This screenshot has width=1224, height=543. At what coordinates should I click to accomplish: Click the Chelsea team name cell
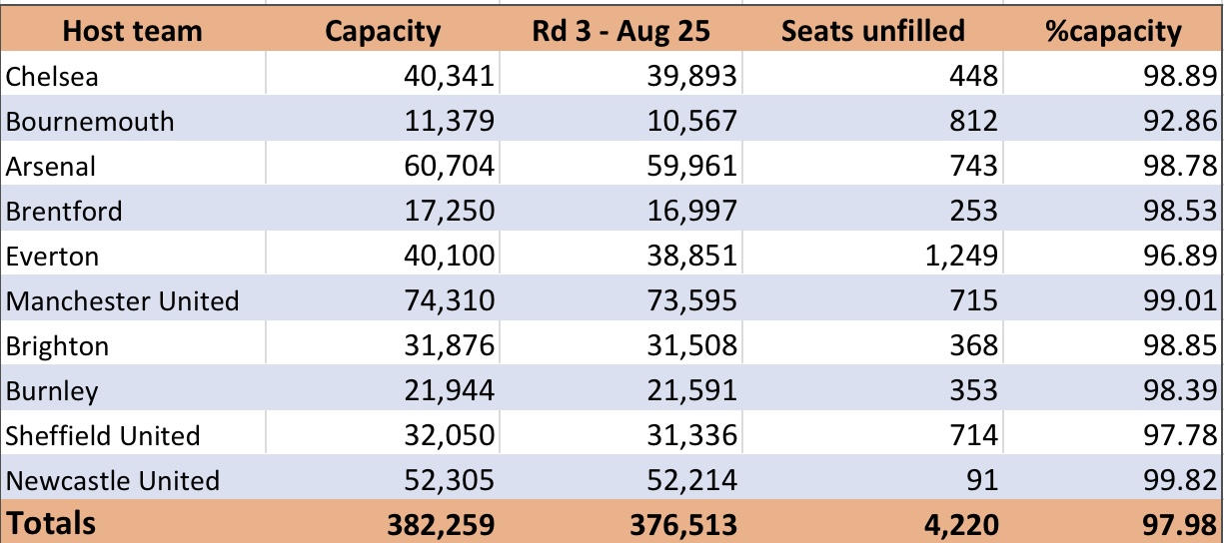click(x=133, y=77)
